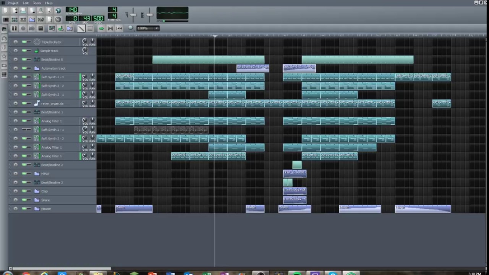This screenshot has width=489, height=275.
Task: Open the new-from-template dropdown
Action: click(x=15, y=11)
